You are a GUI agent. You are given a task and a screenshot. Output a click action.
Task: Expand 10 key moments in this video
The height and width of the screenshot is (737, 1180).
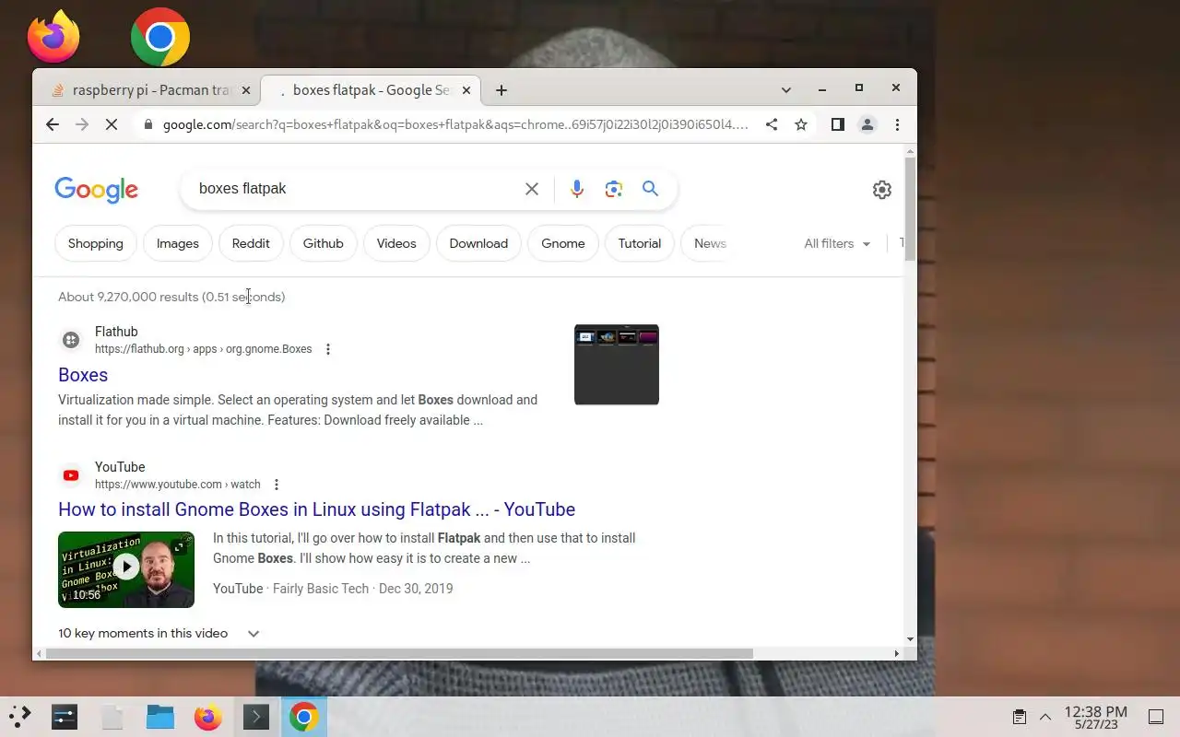click(x=159, y=633)
